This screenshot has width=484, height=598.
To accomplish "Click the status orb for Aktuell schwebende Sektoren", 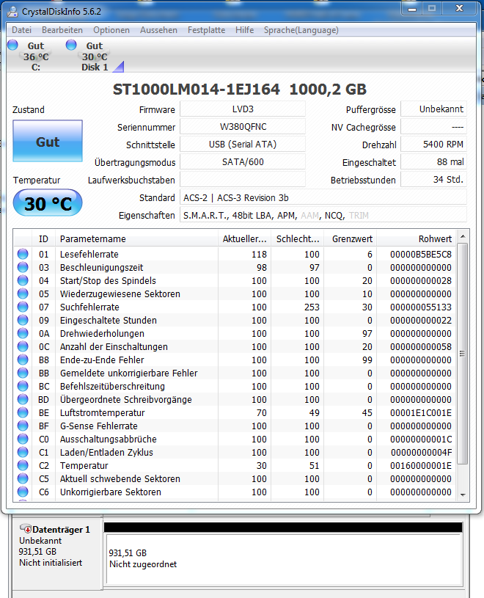I will (x=23, y=478).
